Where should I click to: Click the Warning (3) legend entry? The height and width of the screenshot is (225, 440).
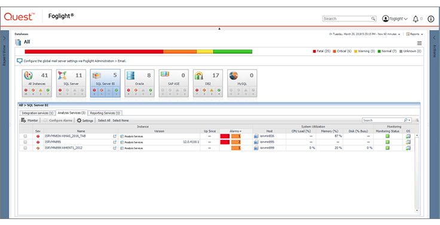pos(365,51)
